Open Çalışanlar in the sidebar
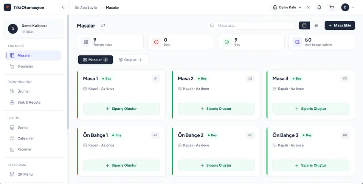Viewport: 363px width, 184px height. pos(34,138)
